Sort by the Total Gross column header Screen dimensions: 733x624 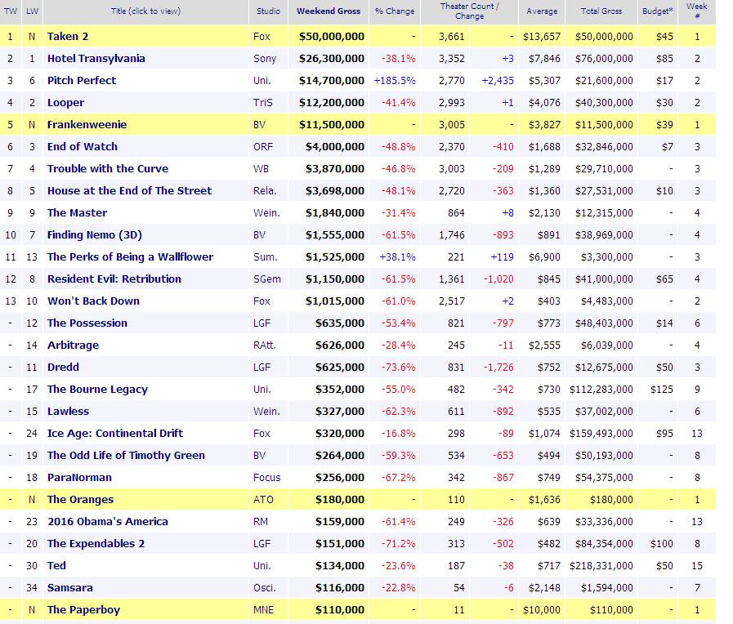click(x=601, y=11)
